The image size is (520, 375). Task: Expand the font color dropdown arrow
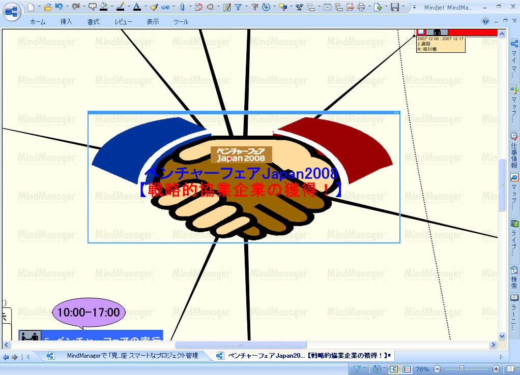pyautogui.click(x=145, y=7)
